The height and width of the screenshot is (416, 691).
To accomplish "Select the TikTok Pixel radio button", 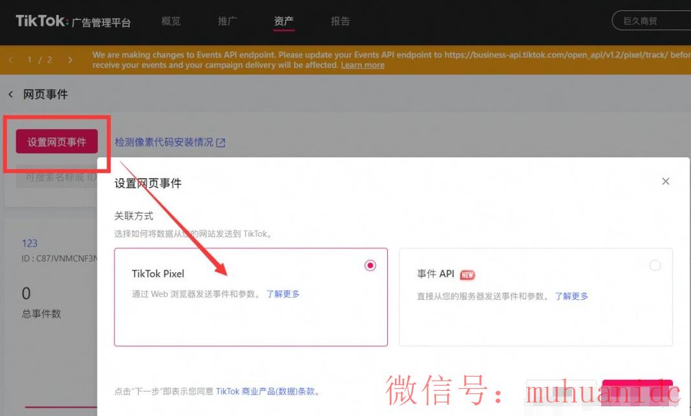I will click(x=370, y=266).
